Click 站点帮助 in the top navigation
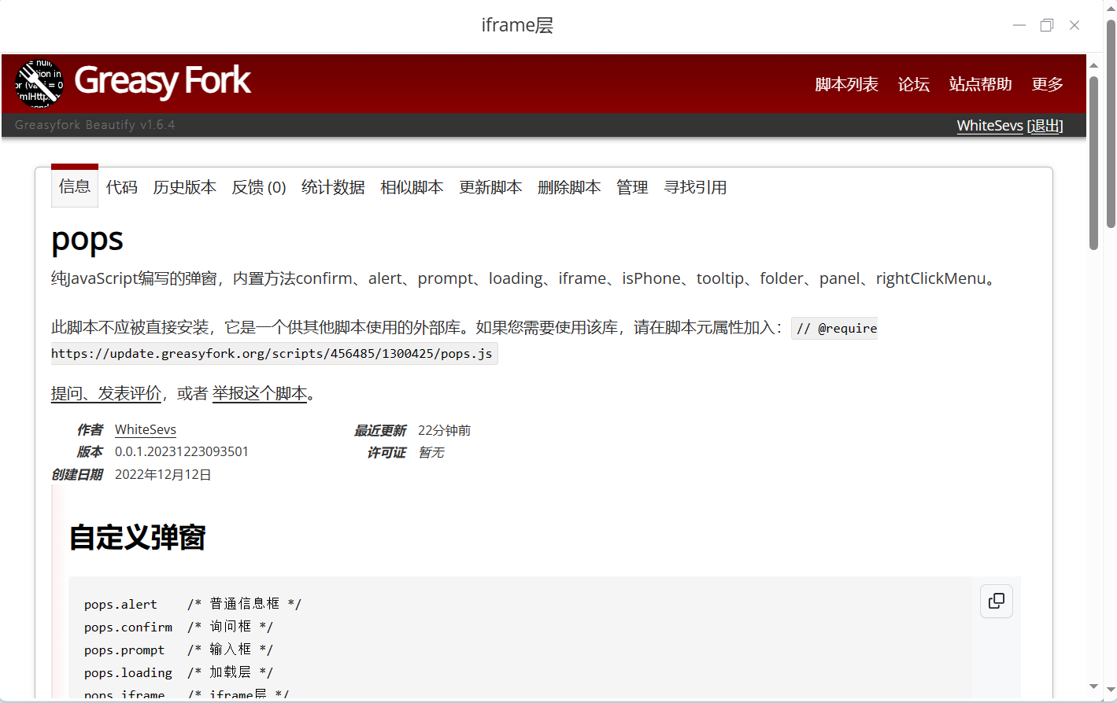The width and height of the screenshot is (1117, 703). click(980, 84)
